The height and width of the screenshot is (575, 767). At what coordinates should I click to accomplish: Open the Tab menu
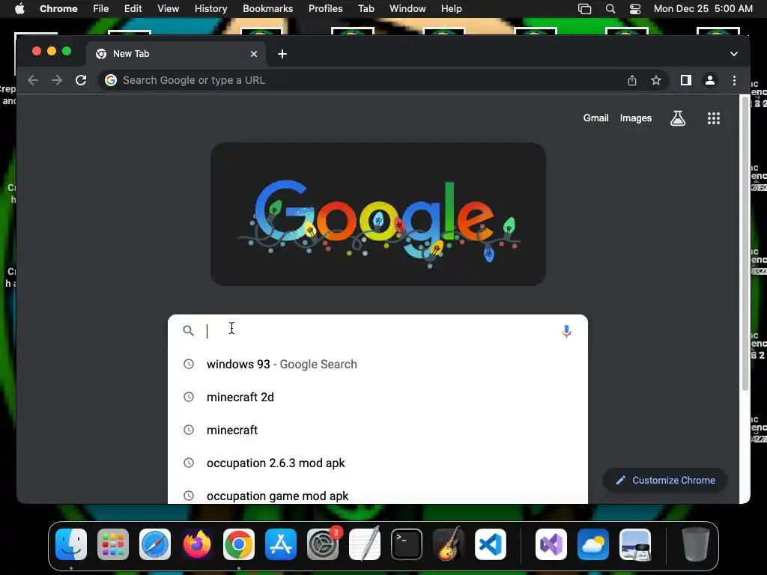pyautogui.click(x=366, y=9)
